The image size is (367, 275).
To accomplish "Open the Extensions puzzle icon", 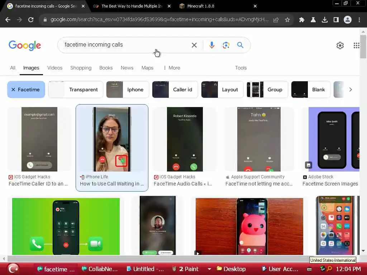I will click(x=301, y=20).
